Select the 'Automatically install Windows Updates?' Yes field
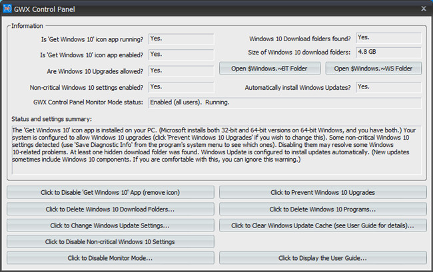 389,87
